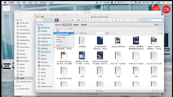Open the Go menu in menu bar
The width and height of the screenshot is (173, 97).
click(36, 2)
